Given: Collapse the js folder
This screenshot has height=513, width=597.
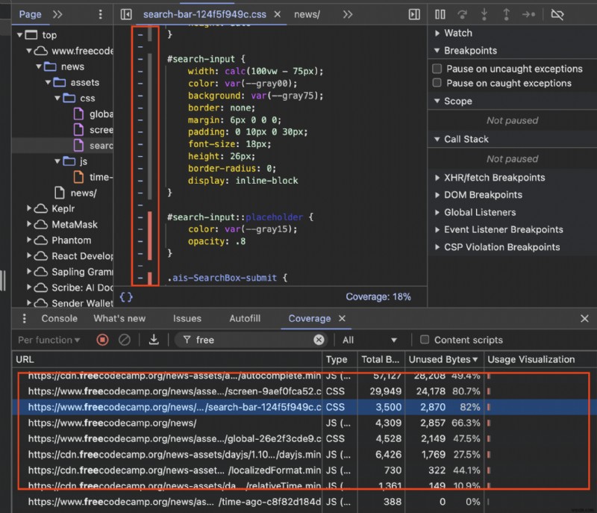Looking at the screenshot, I should [x=57, y=161].
